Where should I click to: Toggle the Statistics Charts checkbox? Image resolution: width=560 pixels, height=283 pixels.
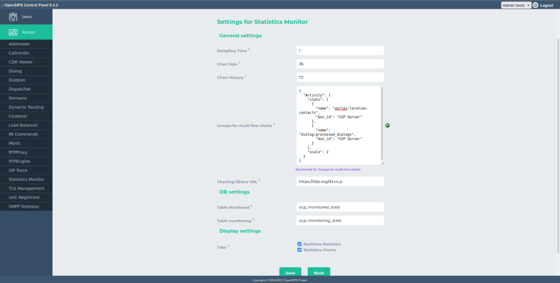click(300, 250)
